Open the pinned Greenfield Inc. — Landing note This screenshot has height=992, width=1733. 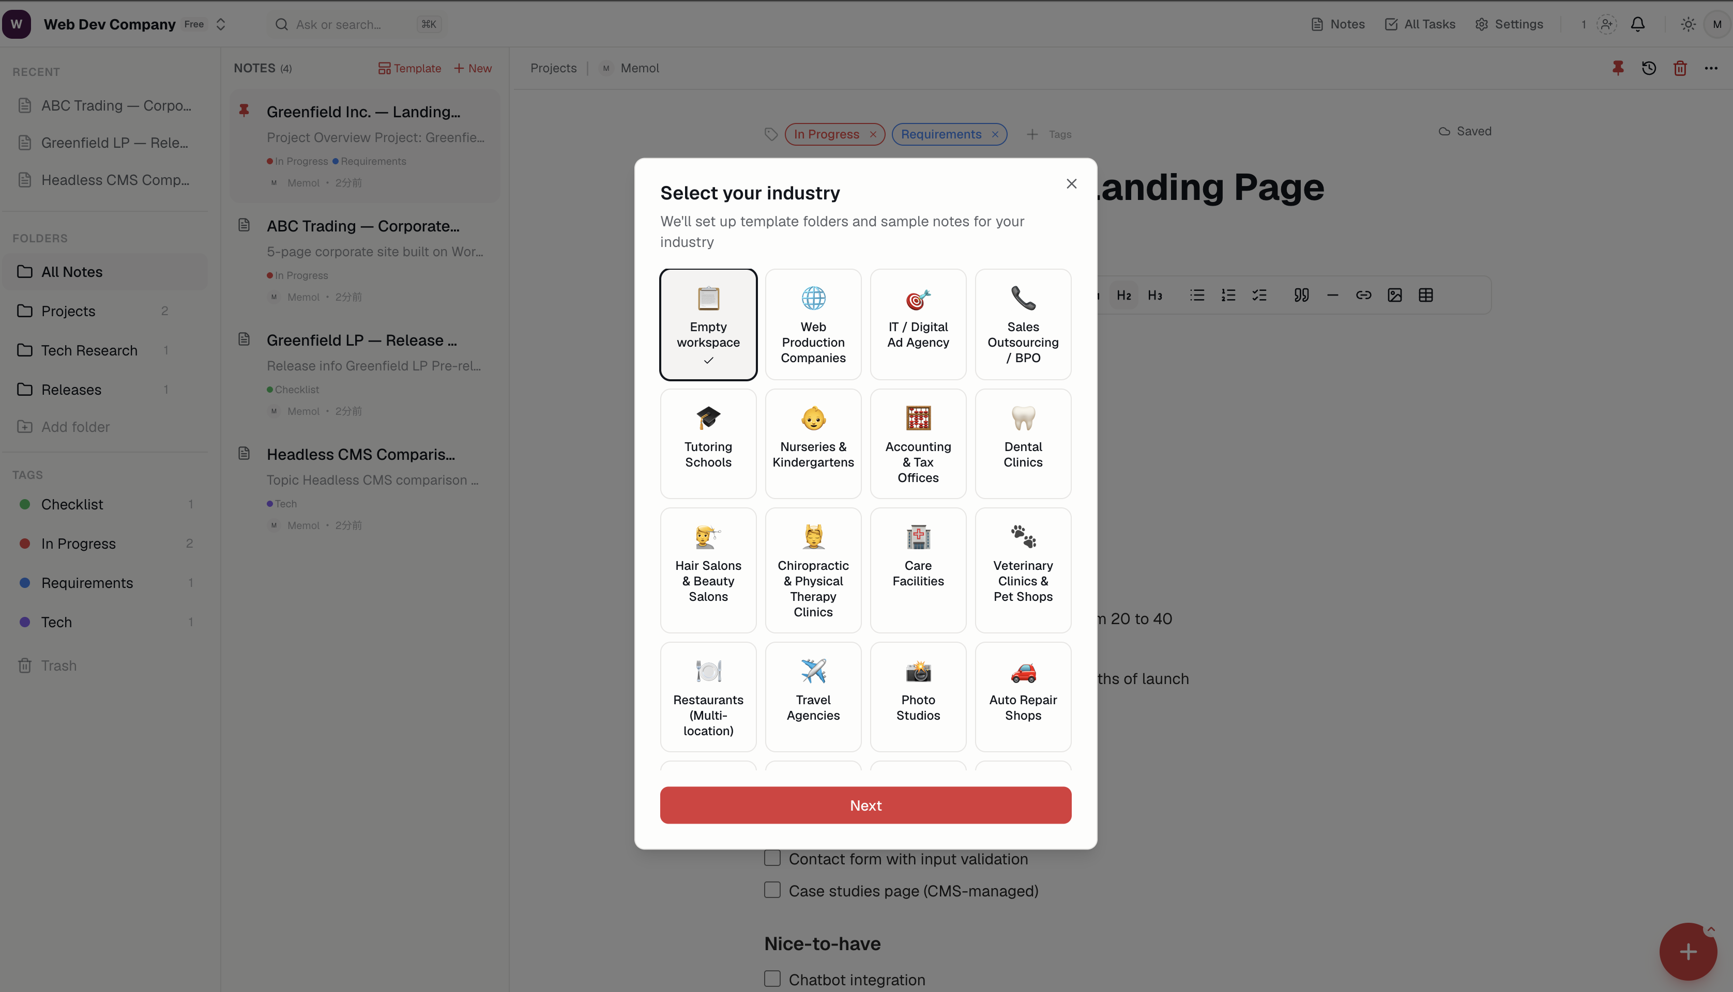click(x=364, y=146)
